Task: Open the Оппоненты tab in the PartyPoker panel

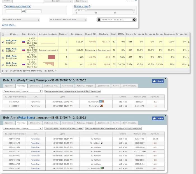Action: click(35, 86)
